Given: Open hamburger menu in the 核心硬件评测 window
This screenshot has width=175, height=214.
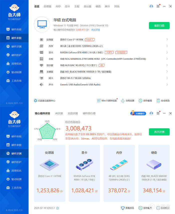Looking at the screenshot, I should pyautogui.click(x=158, y=113).
